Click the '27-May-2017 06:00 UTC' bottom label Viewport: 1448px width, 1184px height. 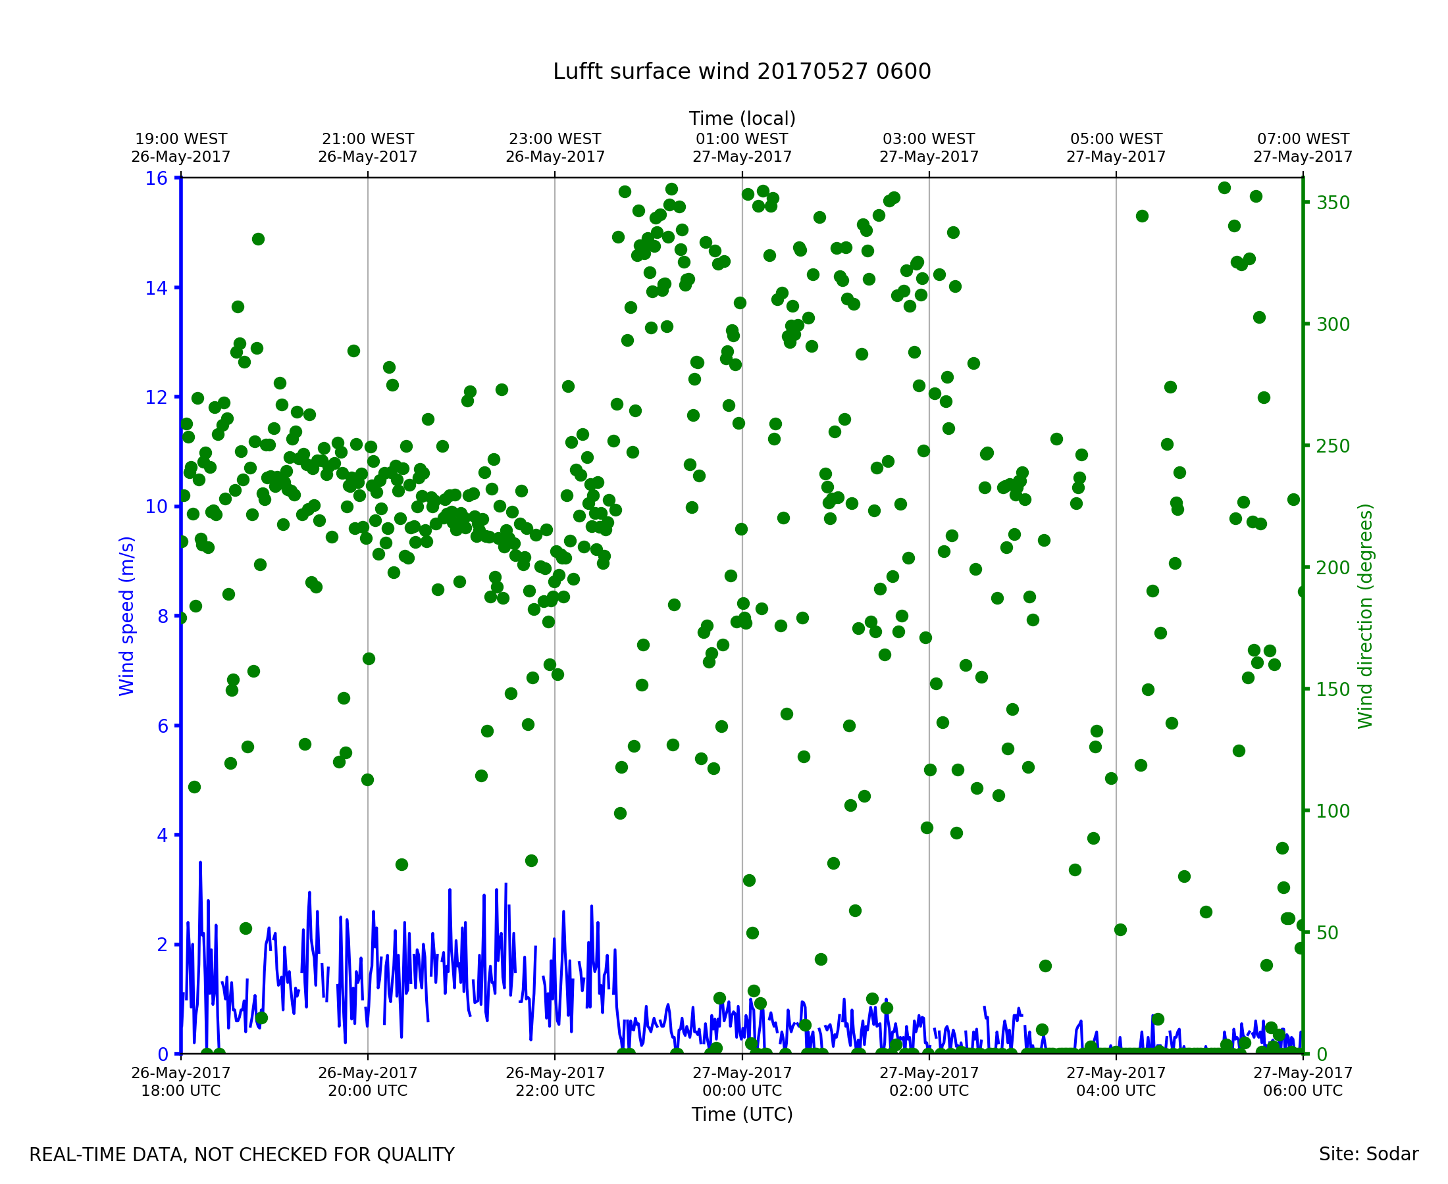tap(1303, 1081)
